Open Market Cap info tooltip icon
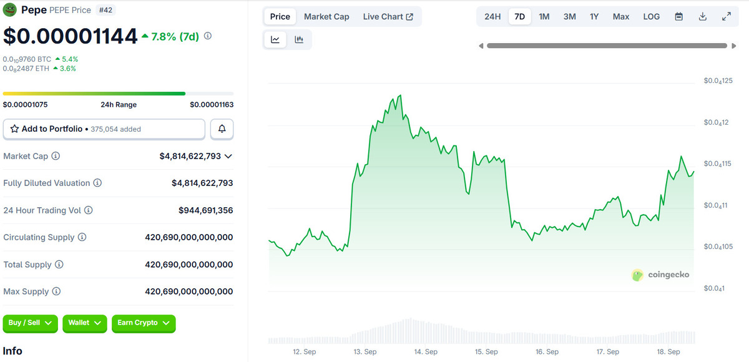749x362 pixels. [x=56, y=156]
